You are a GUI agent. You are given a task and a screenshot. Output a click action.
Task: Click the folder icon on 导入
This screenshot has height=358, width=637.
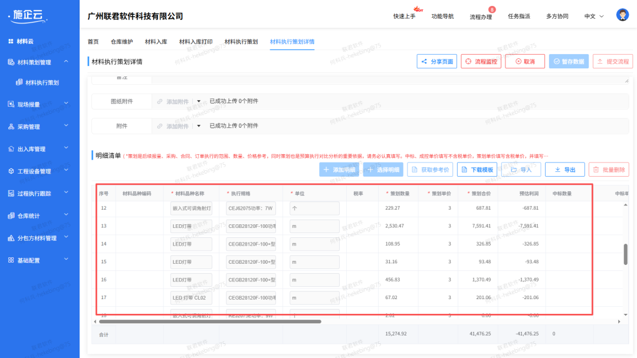514,170
